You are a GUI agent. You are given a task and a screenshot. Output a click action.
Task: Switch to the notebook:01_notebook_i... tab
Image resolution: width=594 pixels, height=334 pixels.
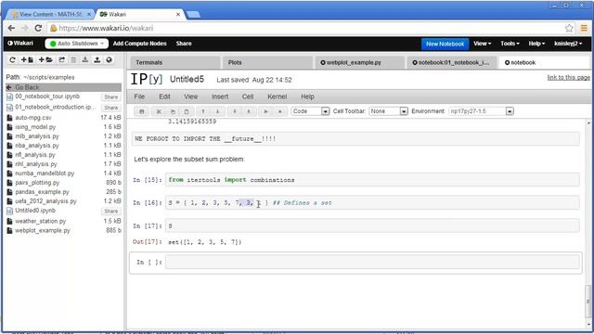tap(452, 62)
